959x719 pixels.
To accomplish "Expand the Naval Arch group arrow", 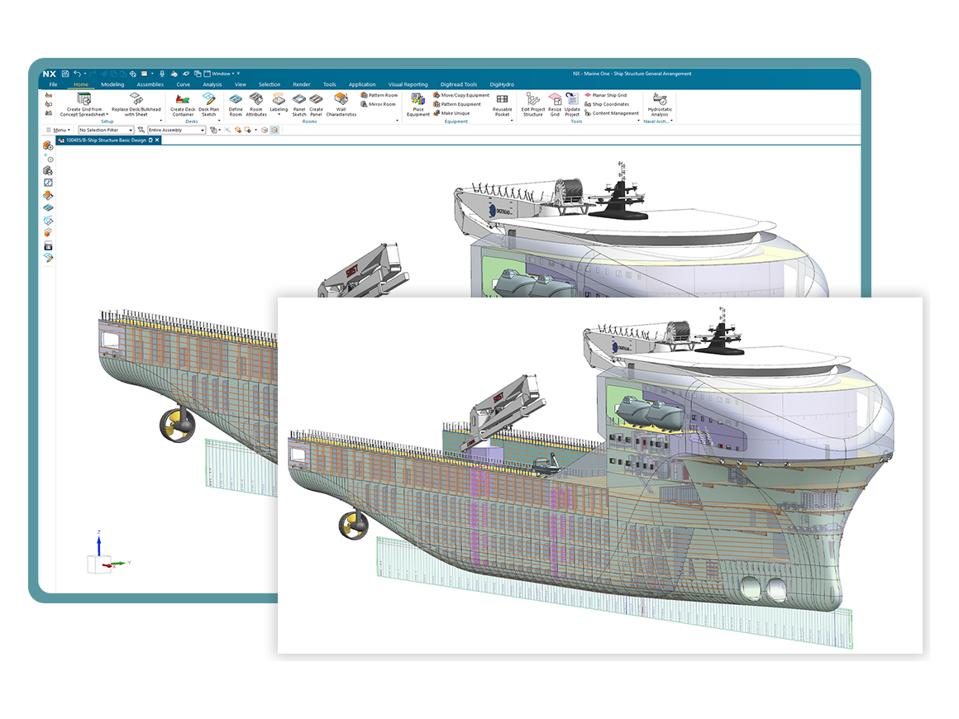I will [x=671, y=121].
